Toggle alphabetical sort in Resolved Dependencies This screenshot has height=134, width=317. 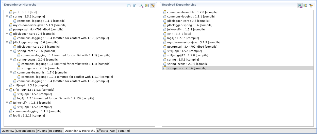tap(300, 6)
